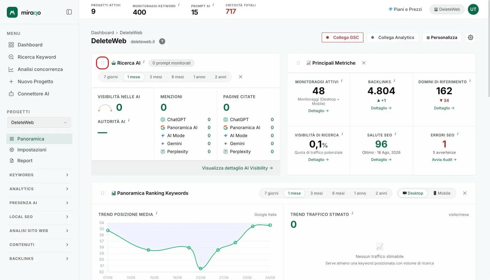Click the Personalizza button
Image resolution: width=490 pixels, height=280 pixels.
point(442,37)
